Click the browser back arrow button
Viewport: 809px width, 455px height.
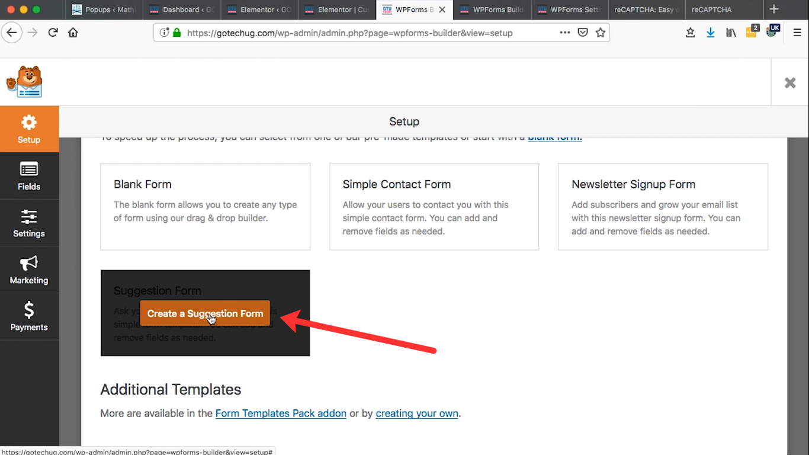click(12, 33)
